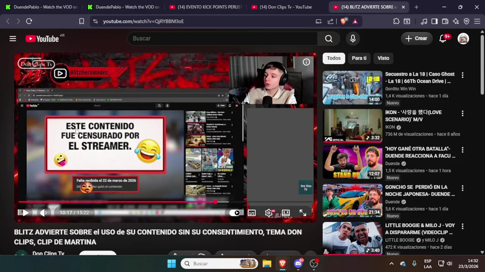
Task: Click the Crear button
Action: point(416,39)
